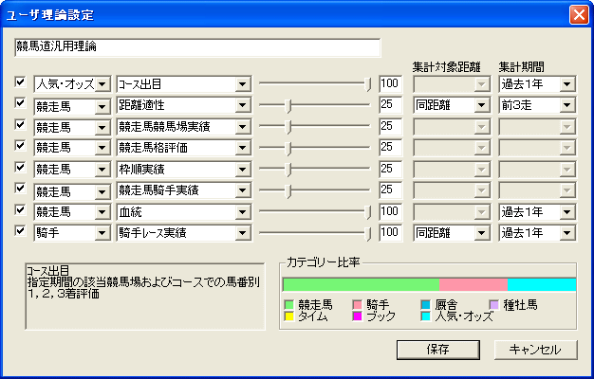
Task: Uncheck the 血統 row checkbox
Action: tap(20, 210)
